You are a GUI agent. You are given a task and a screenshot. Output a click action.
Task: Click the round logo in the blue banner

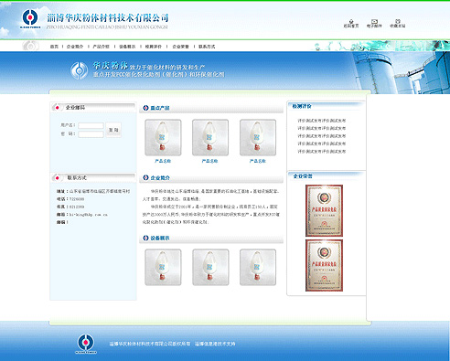click(80, 70)
